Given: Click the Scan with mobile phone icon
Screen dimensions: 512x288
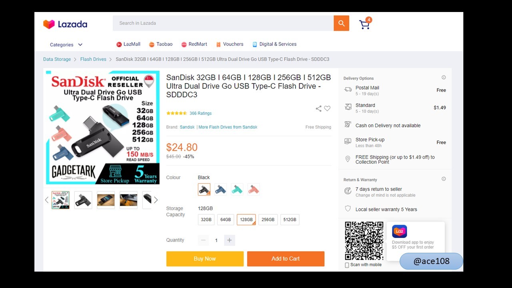Looking at the screenshot, I should click(x=347, y=265).
